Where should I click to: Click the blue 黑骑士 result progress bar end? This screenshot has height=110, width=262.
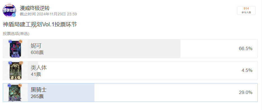tap(94, 92)
